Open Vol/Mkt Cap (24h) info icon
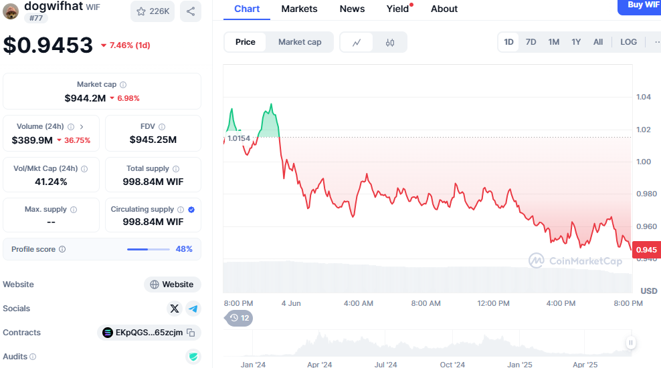Viewport: 661px width, 368px height. tap(84, 169)
